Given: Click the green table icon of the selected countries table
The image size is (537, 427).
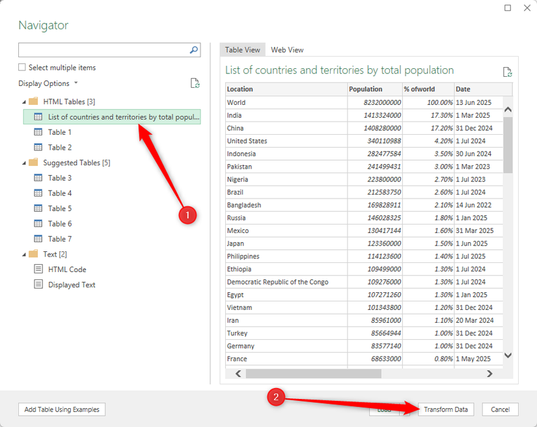Looking at the screenshot, I should (x=38, y=116).
